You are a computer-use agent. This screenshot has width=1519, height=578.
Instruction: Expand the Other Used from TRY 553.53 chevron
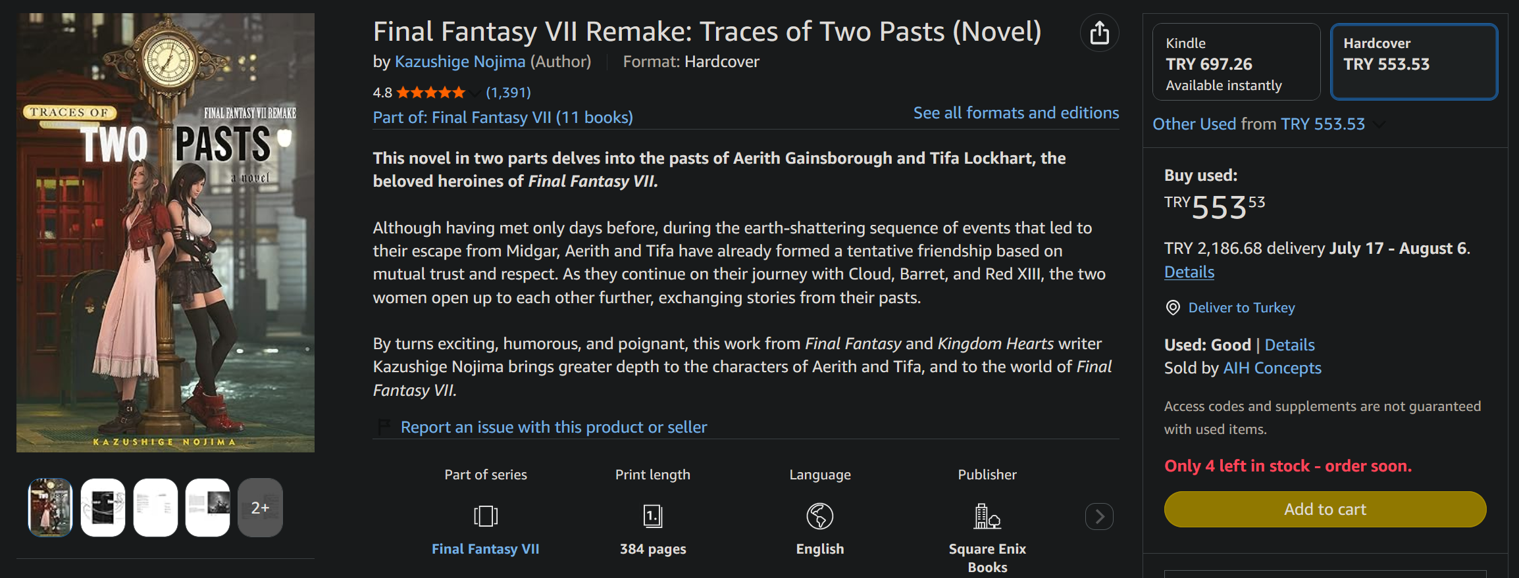coord(1379,124)
